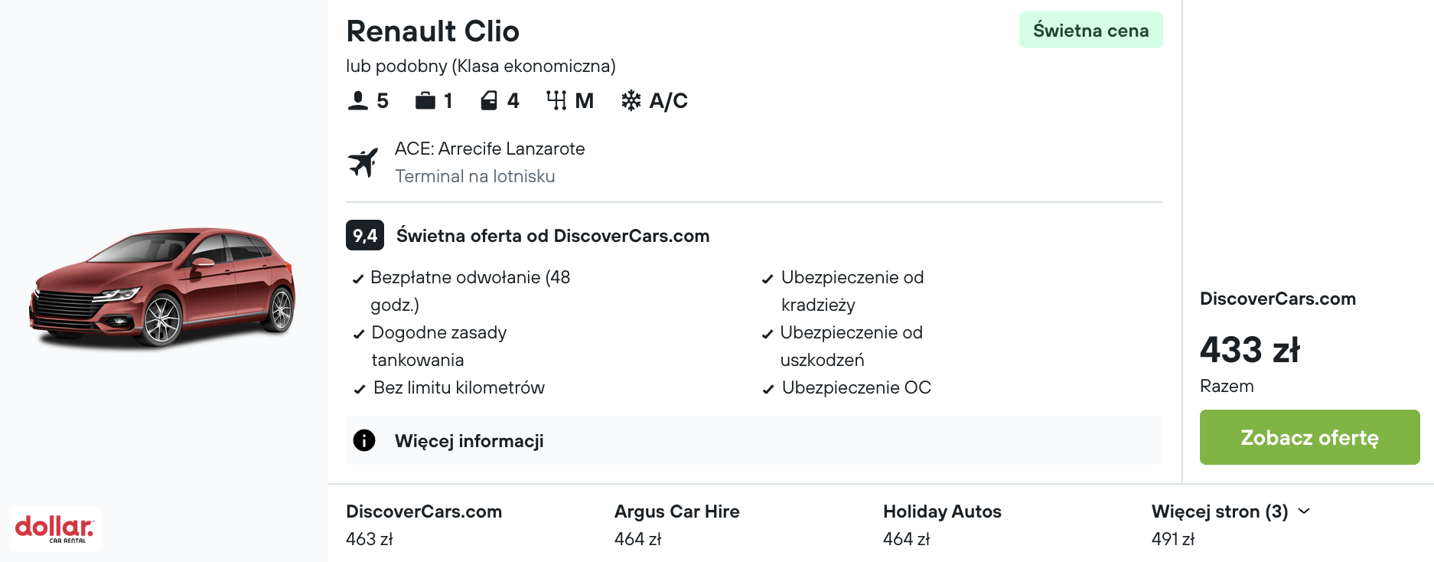The height and width of the screenshot is (562, 1434).
Task: Click the manual transmission gearbox icon
Action: pyautogui.click(x=556, y=100)
